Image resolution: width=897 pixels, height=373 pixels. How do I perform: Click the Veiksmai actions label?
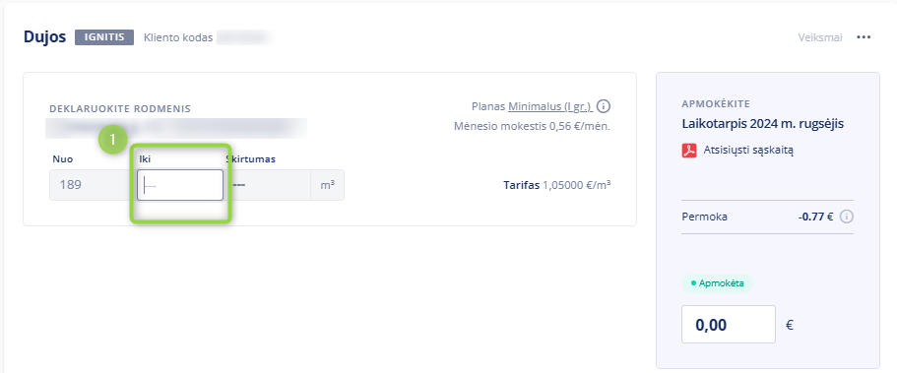tap(820, 37)
